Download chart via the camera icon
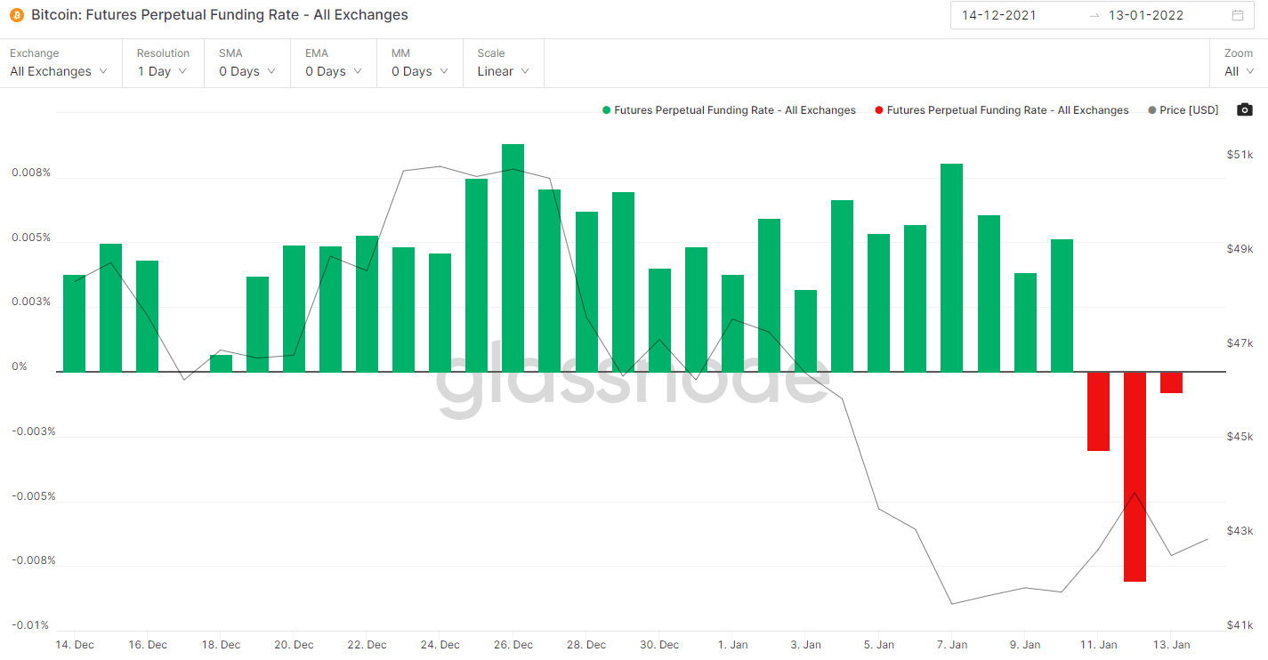The image size is (1268, 660). [x=1245, y=110]
